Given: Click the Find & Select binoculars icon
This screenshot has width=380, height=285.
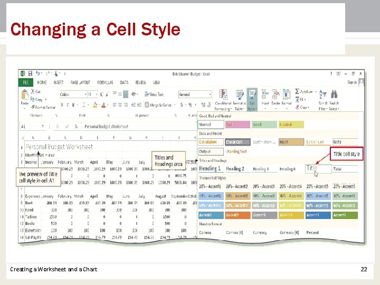Looking at the screenshot, I should pos(334,94).
